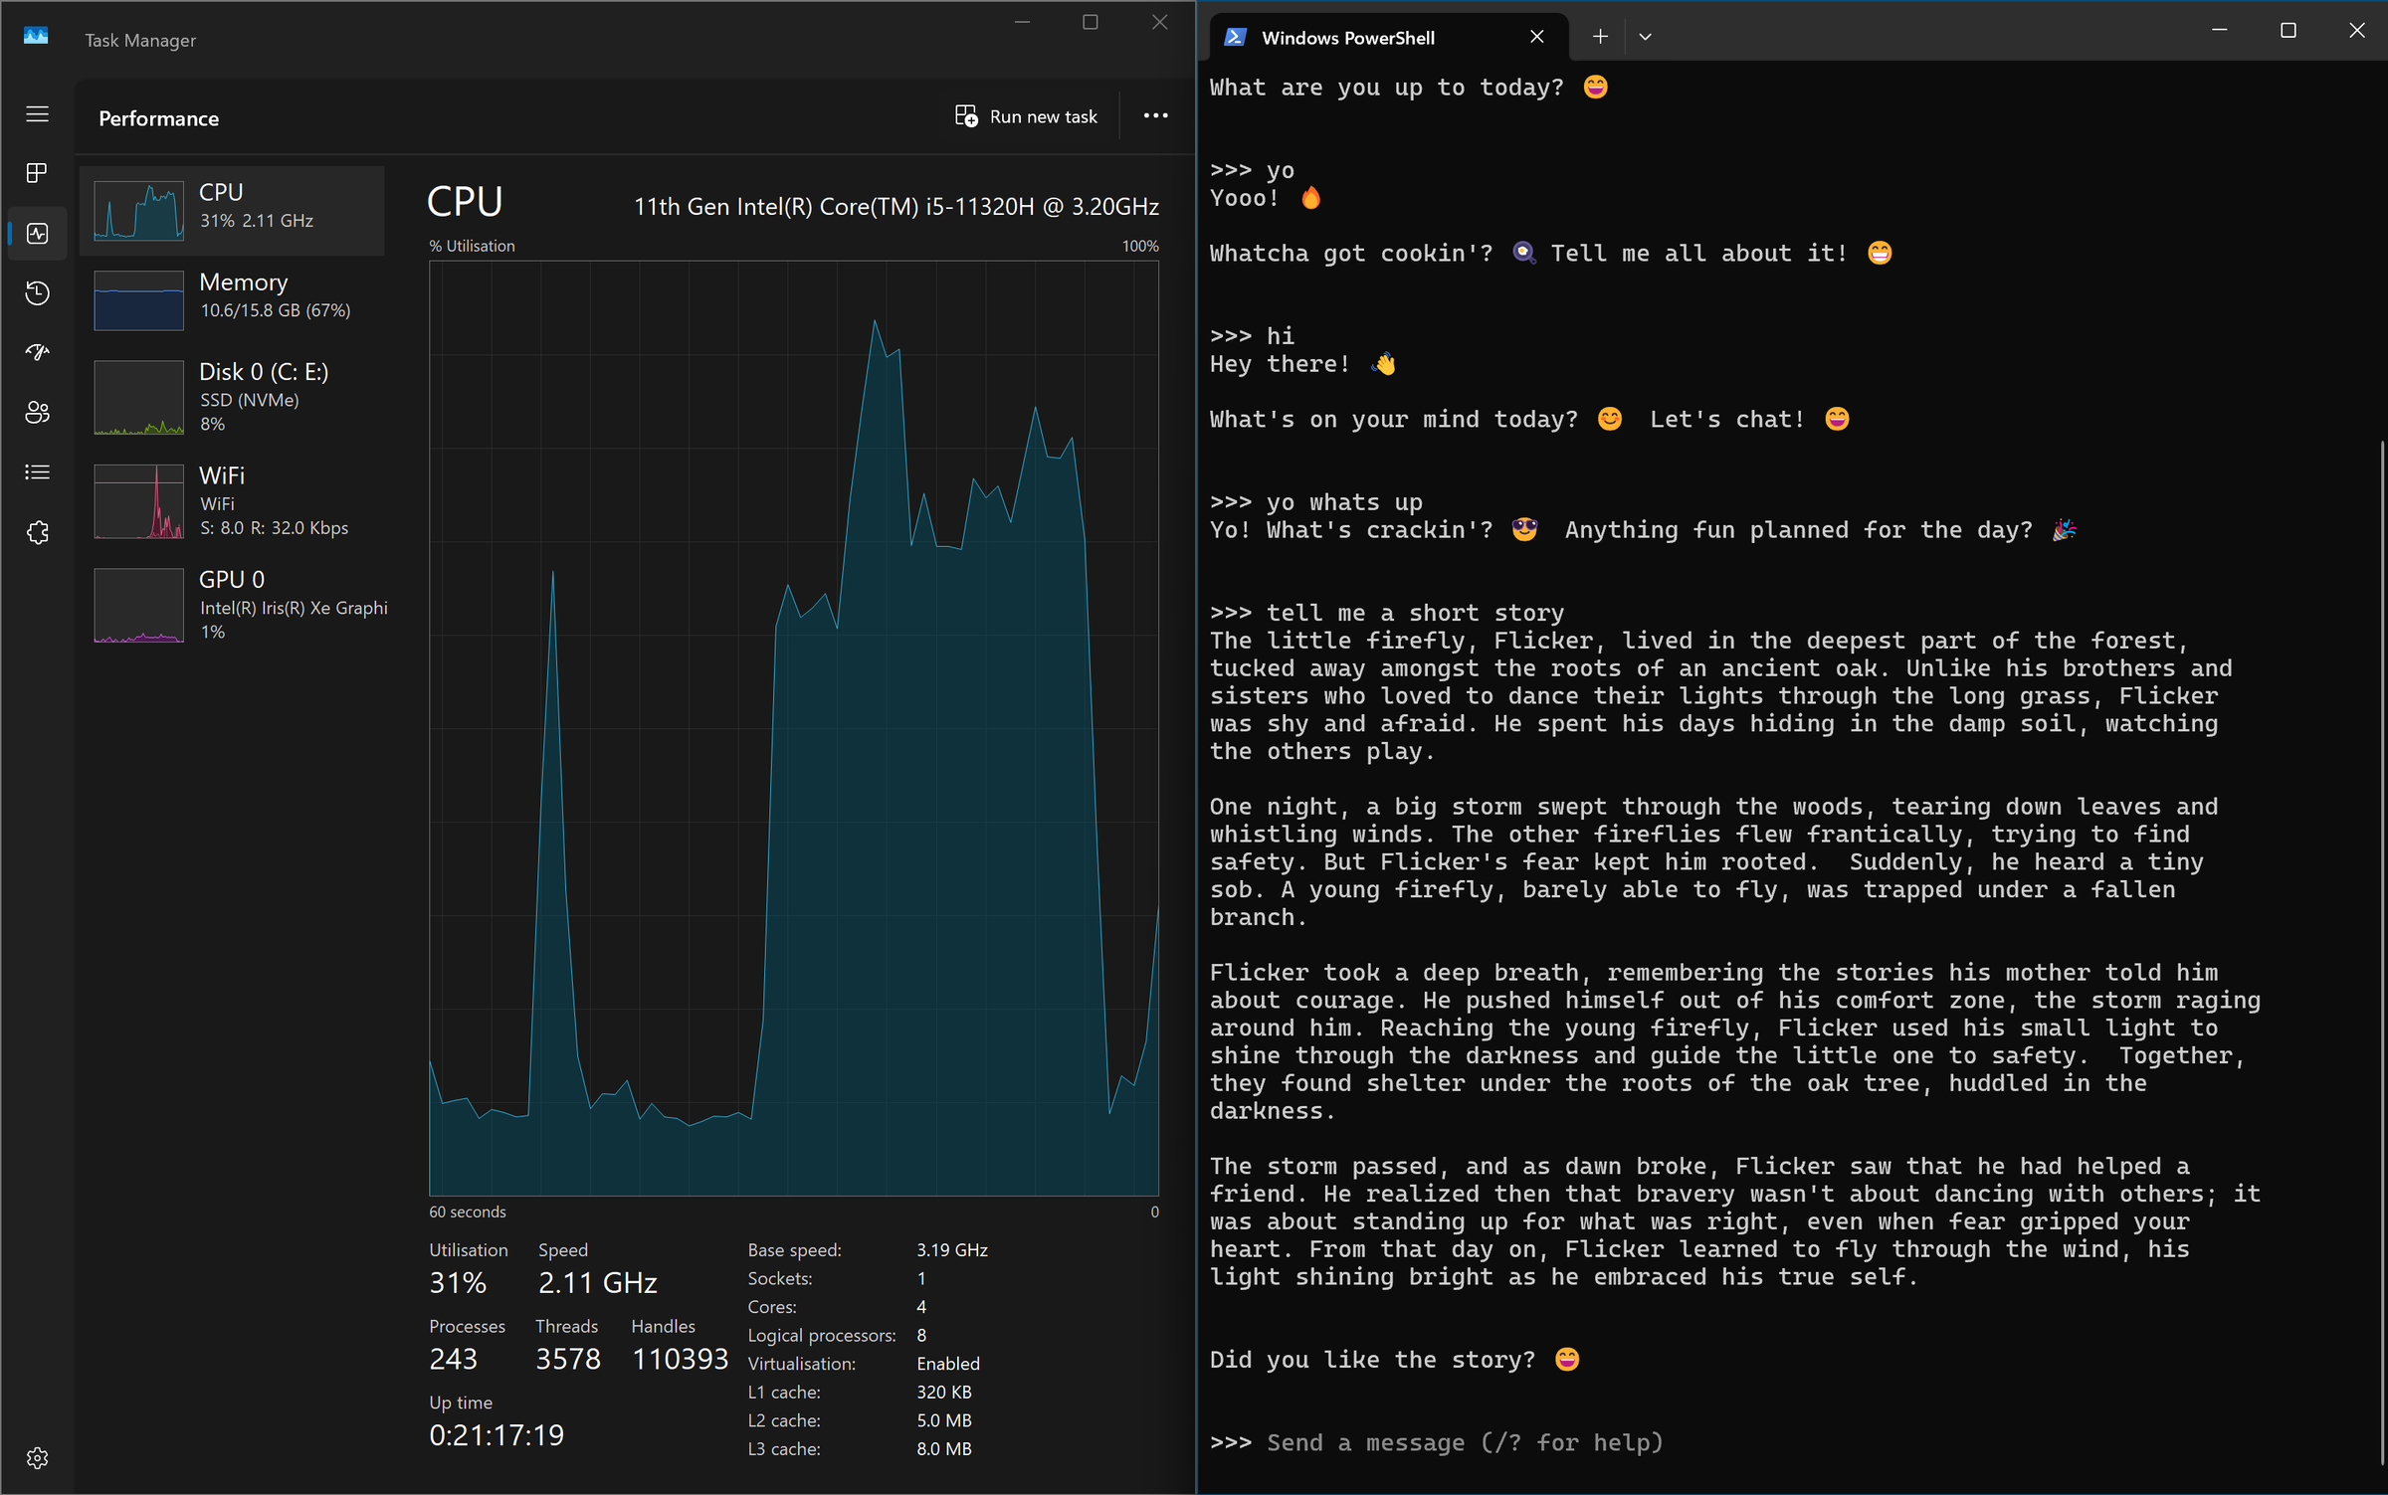Select WiFi resource in performance list
Viewport: 2388px width, 1495px height.
point(232,500)
